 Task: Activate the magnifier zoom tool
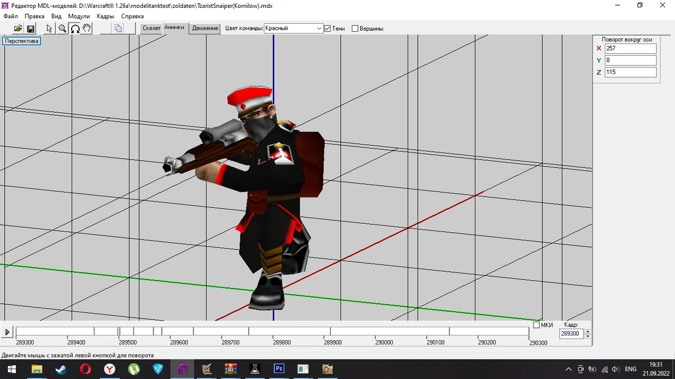[62, 28]
